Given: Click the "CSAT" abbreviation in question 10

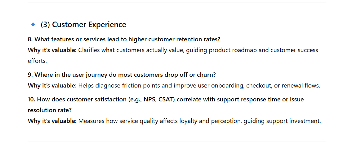Looking at the screenshot, I should click(166, 100).
